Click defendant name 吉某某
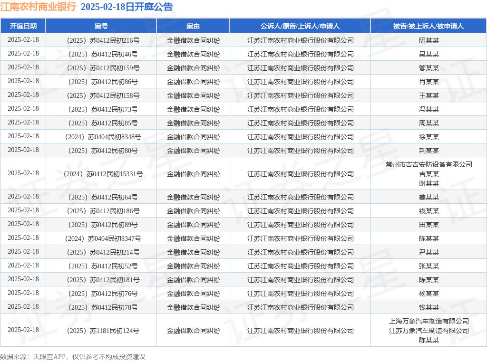The width and height of the screenshot is (487, 361). click(x=429, y=174)
